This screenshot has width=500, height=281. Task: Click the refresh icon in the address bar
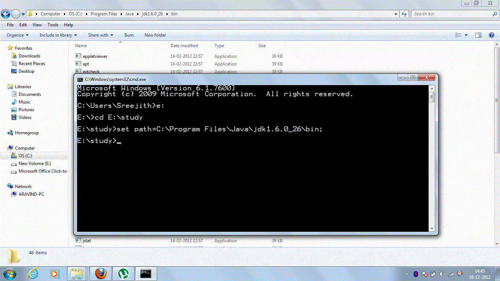coord(404,14)
